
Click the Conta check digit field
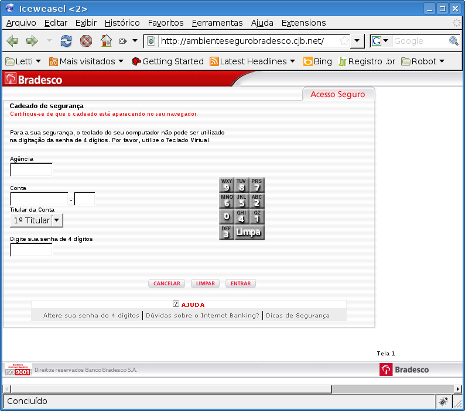point(84,199)
